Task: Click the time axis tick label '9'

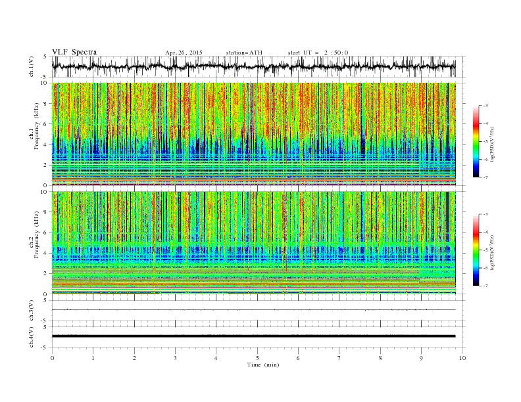Action: click(x=421, y=358)
